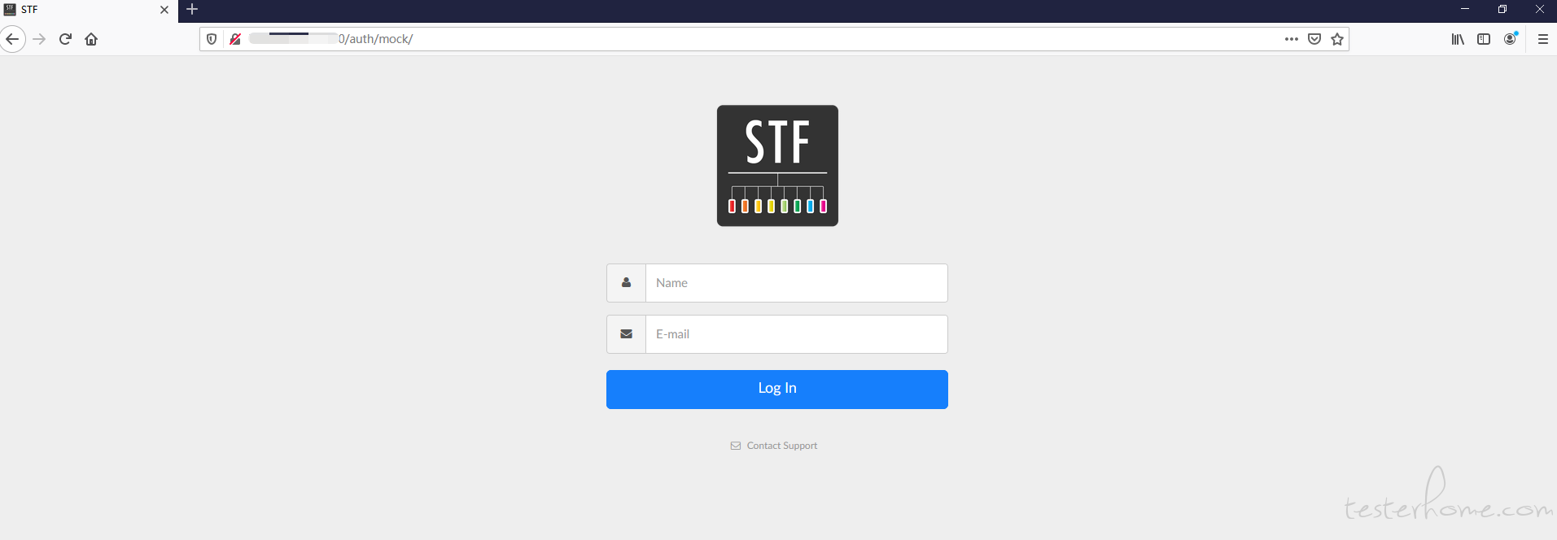Viewport: 1557px width, 540px height.
Task: Click the blue Log In button
Action: 777,390
